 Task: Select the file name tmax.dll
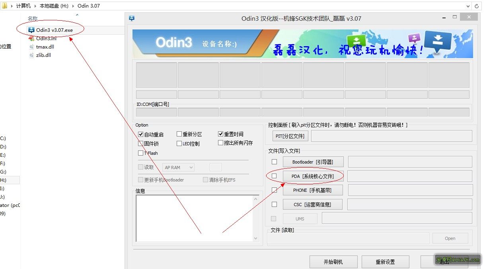45,47
